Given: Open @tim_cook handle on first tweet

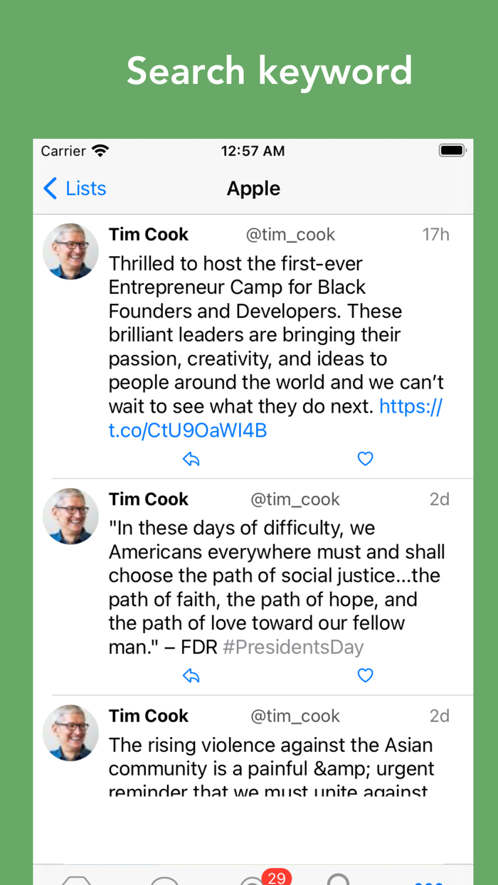Looking at the screenshot, I should click(x=290, y=235).
